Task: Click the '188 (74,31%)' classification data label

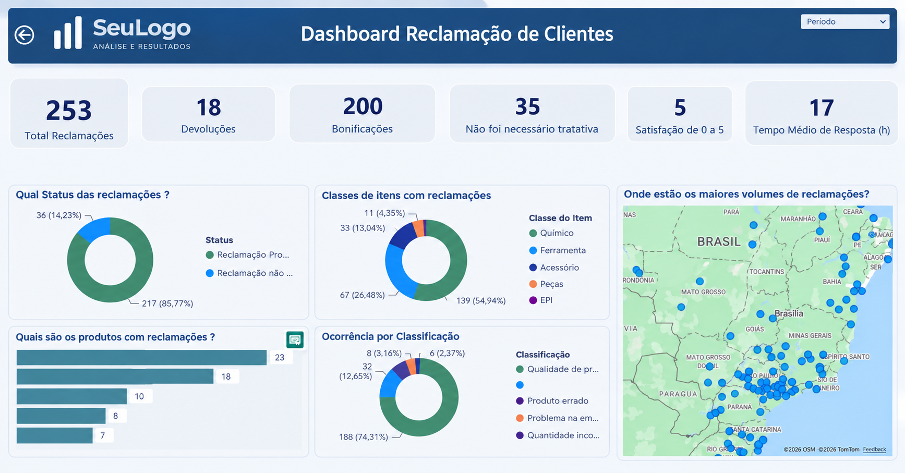Action: tap(364, 437)
